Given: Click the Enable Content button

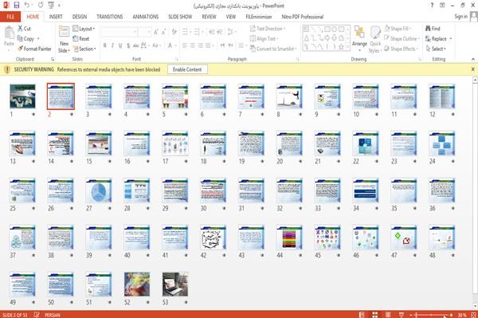Looking at the screenshot, I should tap(187, 69).
